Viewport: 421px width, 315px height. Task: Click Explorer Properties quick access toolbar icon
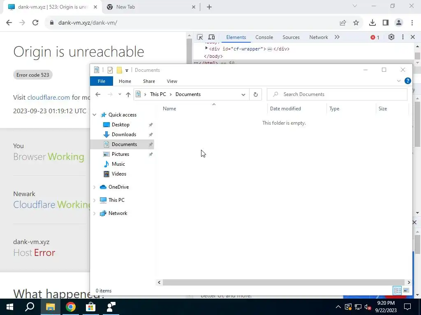[110, 70]
